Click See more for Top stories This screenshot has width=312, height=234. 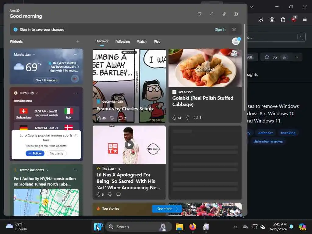pos(167,209)
